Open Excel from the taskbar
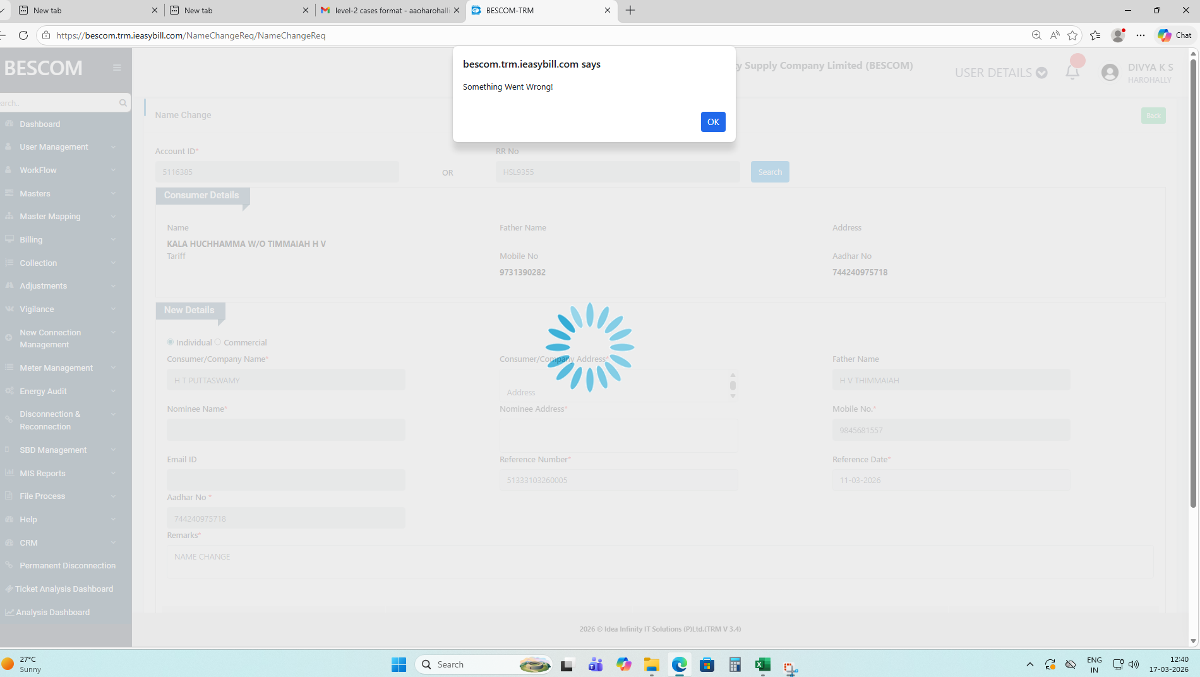Image resolution: width=1200 pixels, height=677 pixels. [x=762, y=664]
